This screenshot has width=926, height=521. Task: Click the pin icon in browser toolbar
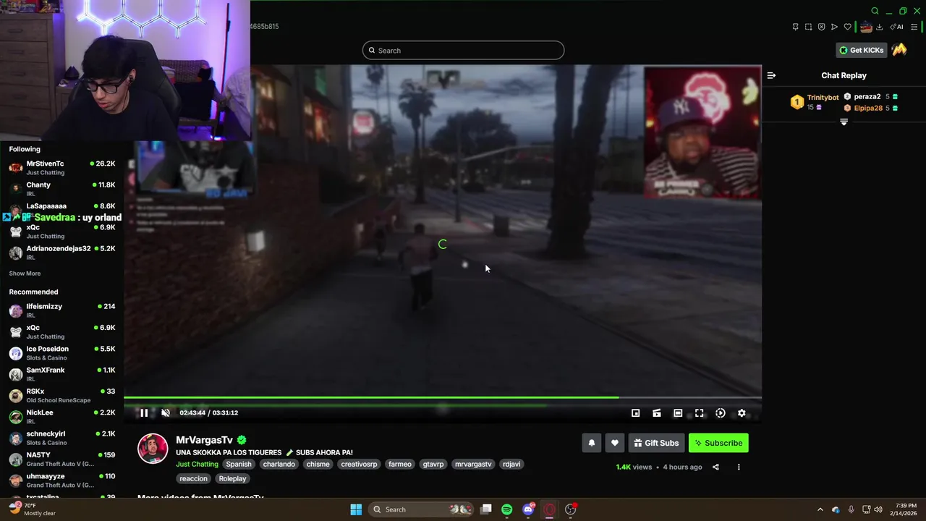[795, 27]
